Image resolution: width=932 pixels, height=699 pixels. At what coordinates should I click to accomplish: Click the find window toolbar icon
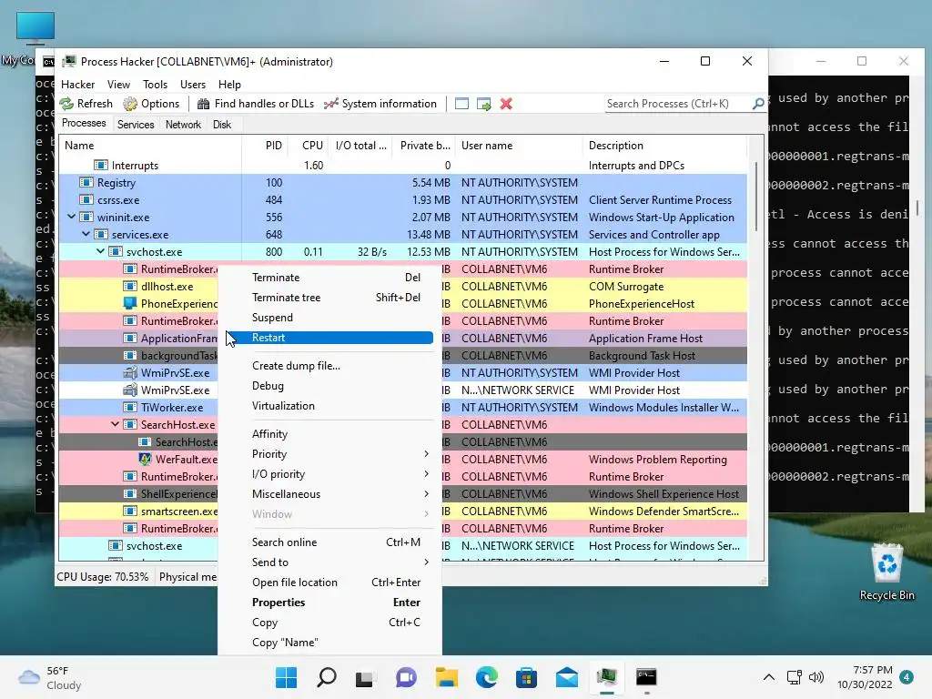click(461, 104)
